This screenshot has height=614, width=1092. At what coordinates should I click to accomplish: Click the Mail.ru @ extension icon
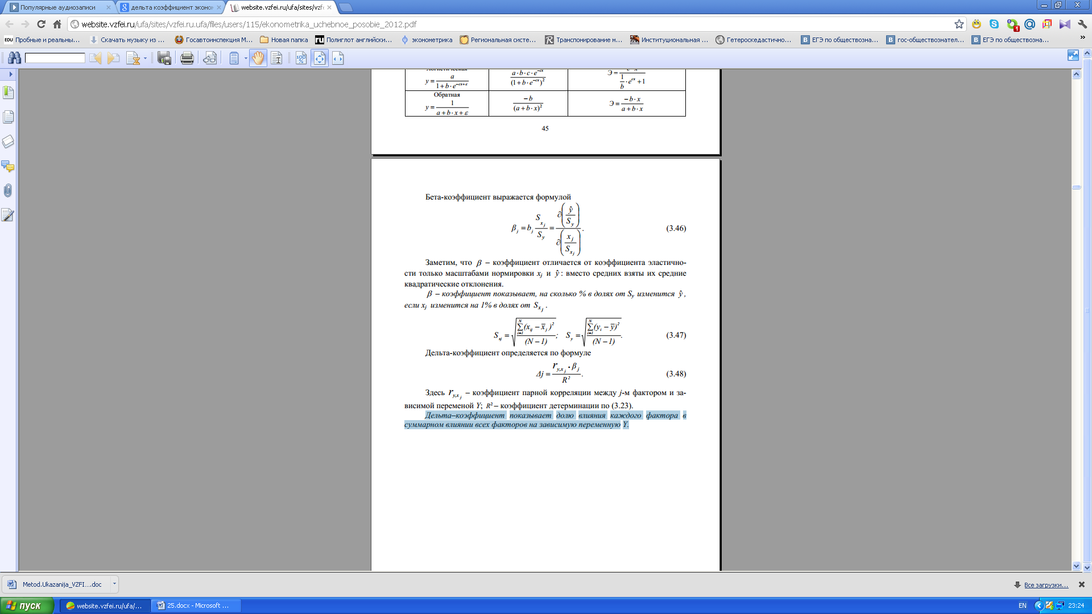click(x=1029, y=24)
